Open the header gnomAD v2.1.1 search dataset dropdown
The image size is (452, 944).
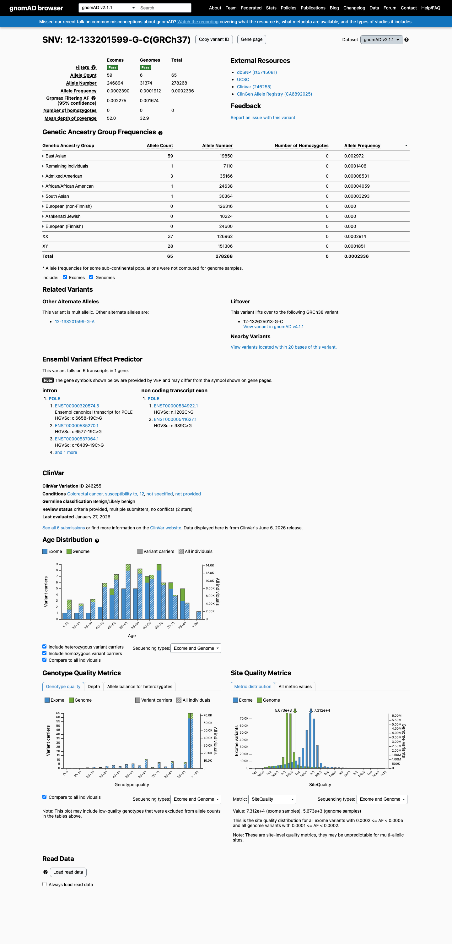pos(108,8)
